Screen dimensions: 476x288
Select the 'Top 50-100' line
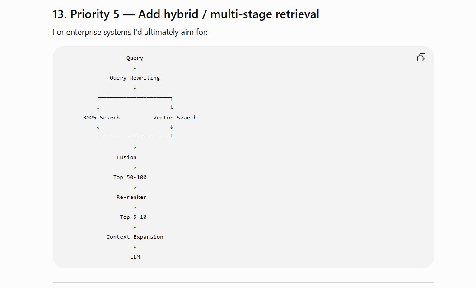point(130,177)
